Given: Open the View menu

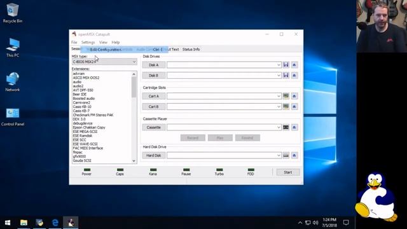Looking at the screenshot, I should (x=103, y=43).
